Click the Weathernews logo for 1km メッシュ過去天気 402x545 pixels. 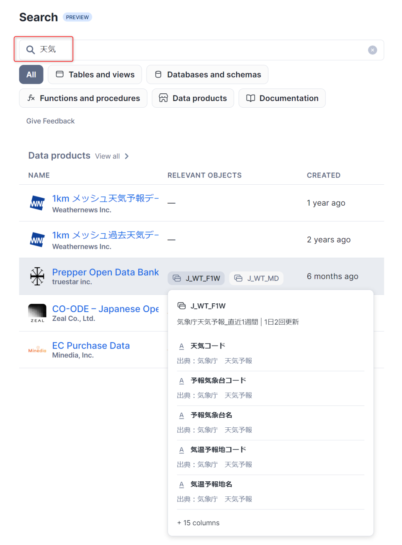coord(37,240)
